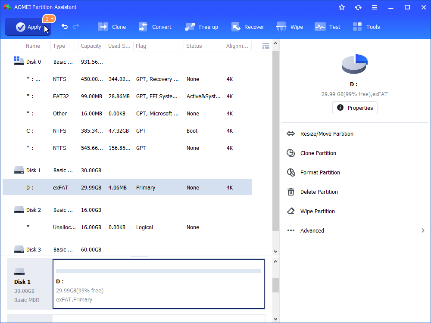Click the D: pie chart graphic
The width and height of the screenshot is (431, 323).
pyautogui.click(x=355, y=64)
